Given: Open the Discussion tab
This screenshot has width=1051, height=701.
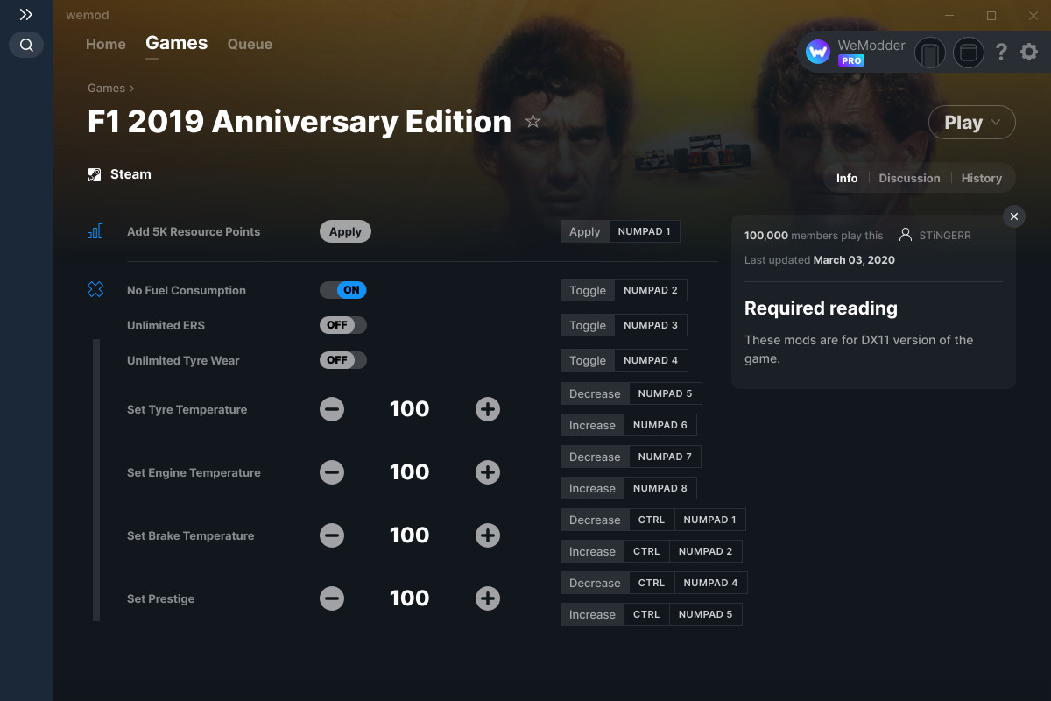Looking at the screenshot, I should pos(909,178).
